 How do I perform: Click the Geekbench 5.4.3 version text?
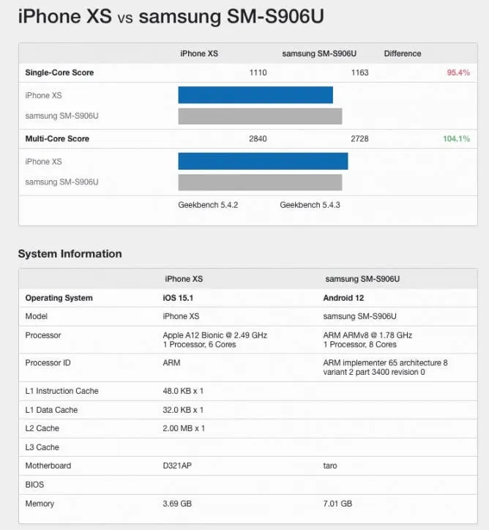310,205
